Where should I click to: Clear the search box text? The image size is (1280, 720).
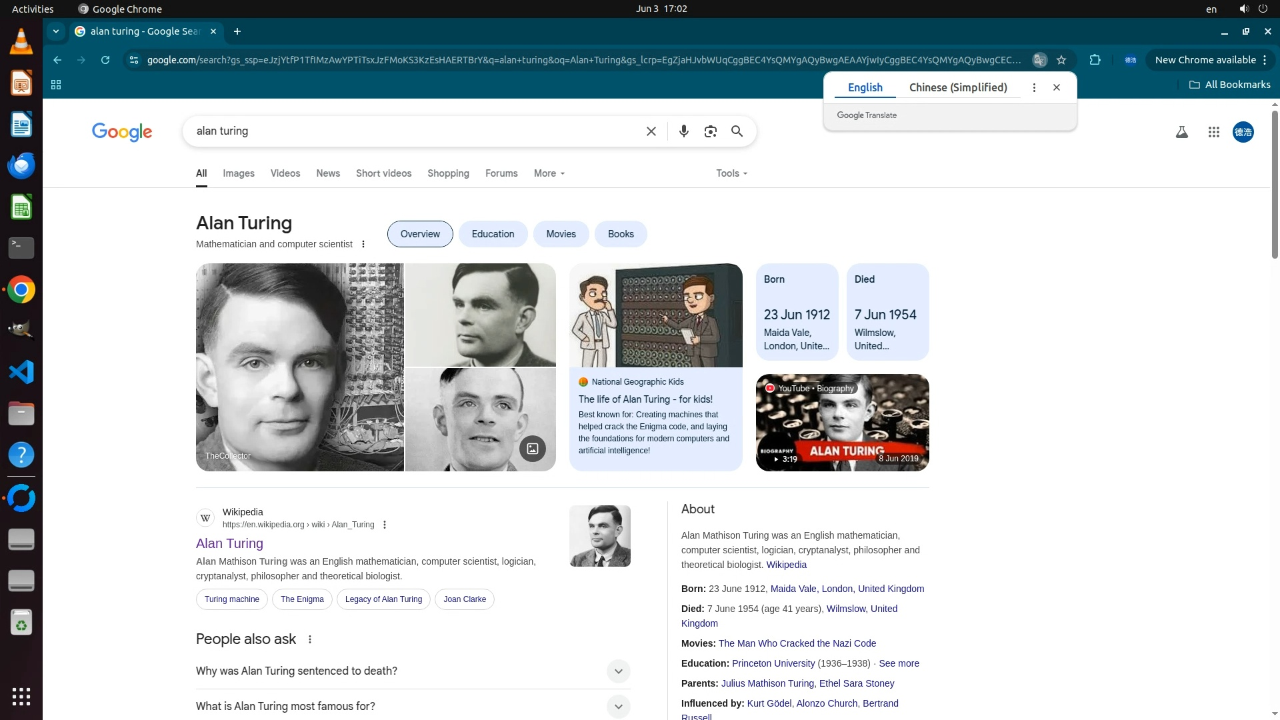click(651, 131)
